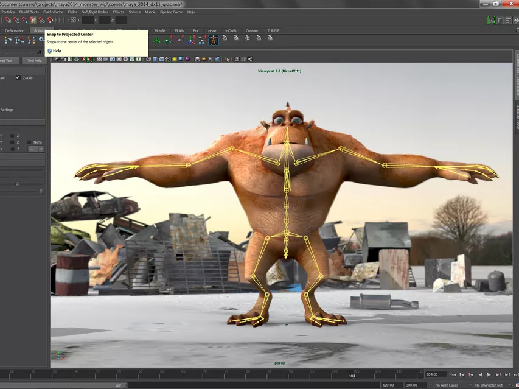Click the Snap to curves magnet icon
Image resolution: width=519 pixels, height=389 pixels.
pos(16,20)
